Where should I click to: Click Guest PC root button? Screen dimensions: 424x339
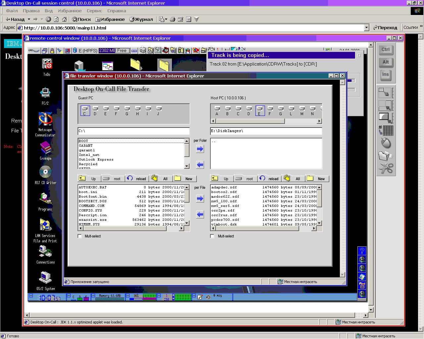click(113, 179)
